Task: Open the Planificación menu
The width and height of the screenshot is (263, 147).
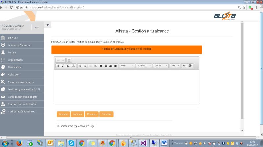Action: [x=22, y=67]
